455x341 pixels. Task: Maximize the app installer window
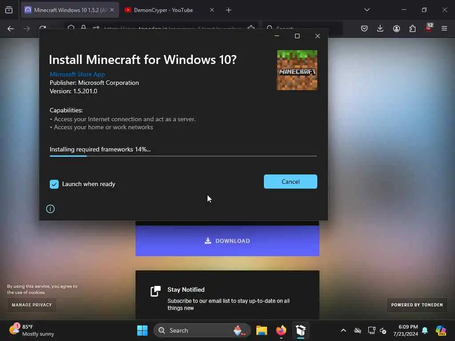point(297,36)
